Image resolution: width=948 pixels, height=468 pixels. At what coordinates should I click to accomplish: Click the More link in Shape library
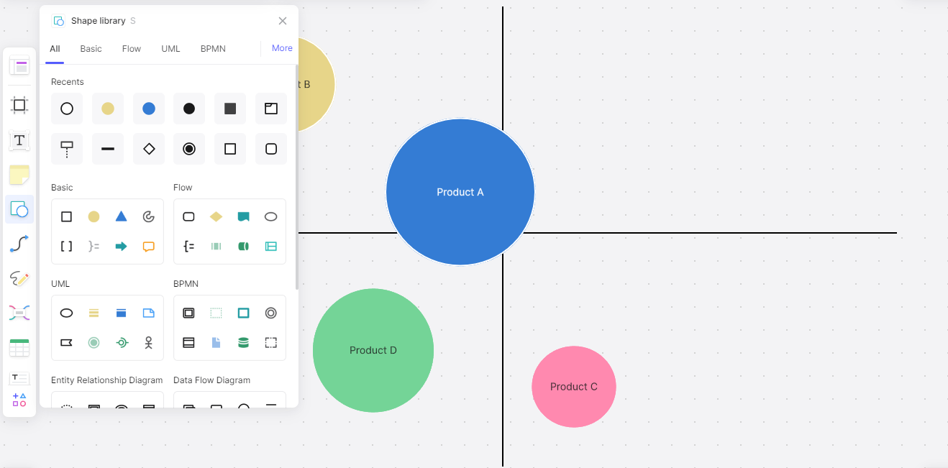(281, 47)
